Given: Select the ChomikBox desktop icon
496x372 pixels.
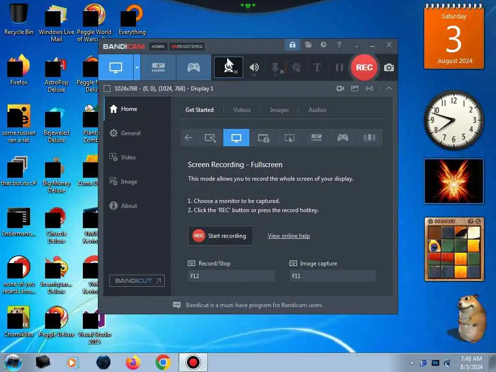Looking at the screenshot, I should click(x=19, y=321).
